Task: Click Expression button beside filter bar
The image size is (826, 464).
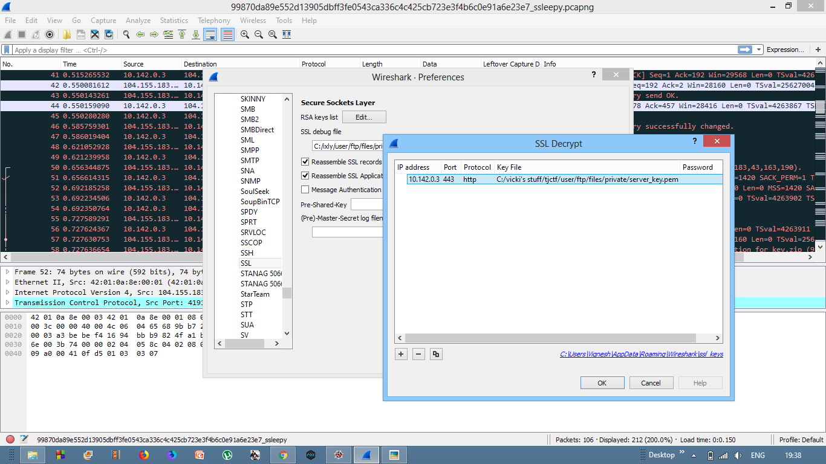Action: click(x=785, y=50)
